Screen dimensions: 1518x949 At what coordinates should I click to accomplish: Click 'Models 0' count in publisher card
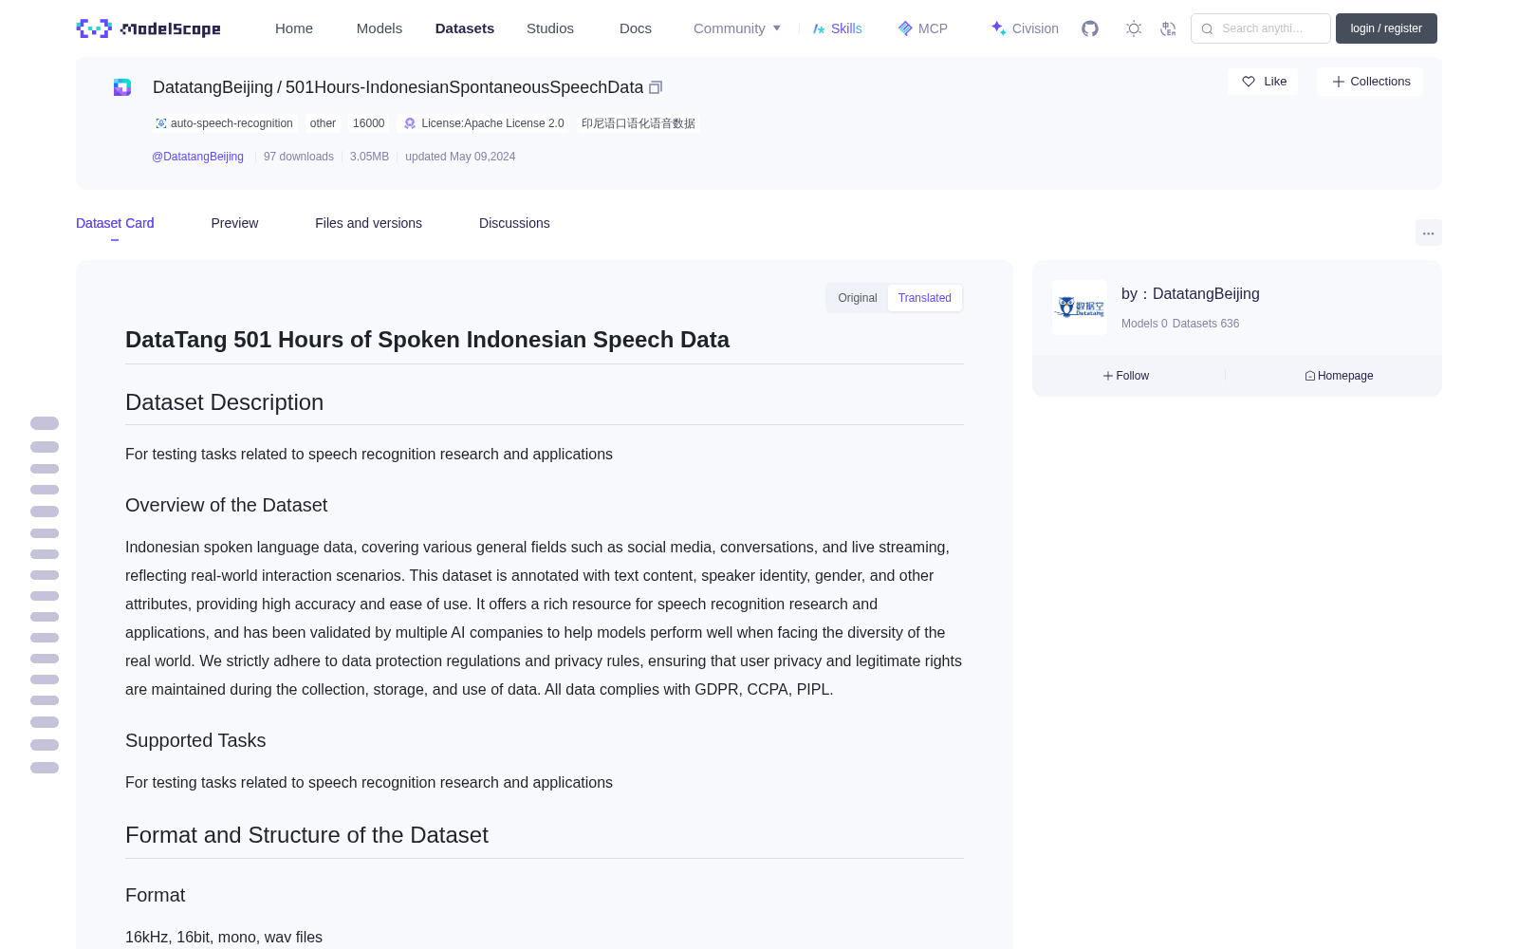(x=1144, y=324)
